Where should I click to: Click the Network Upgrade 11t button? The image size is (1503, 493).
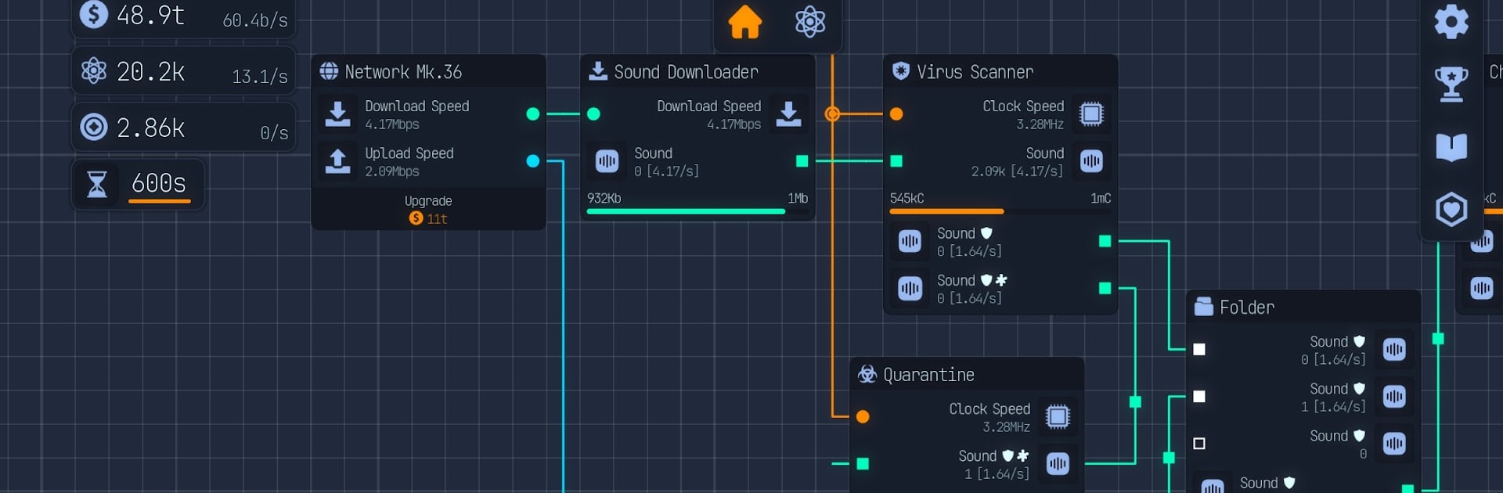[428, 210]
